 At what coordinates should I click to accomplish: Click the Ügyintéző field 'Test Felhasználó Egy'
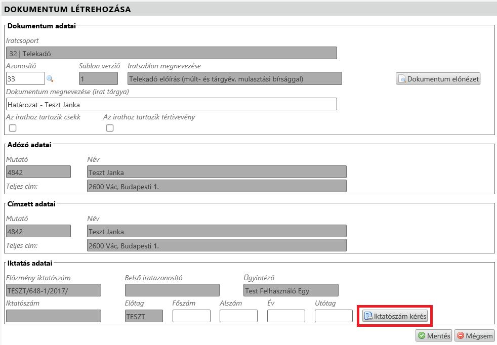coord(291,290)
